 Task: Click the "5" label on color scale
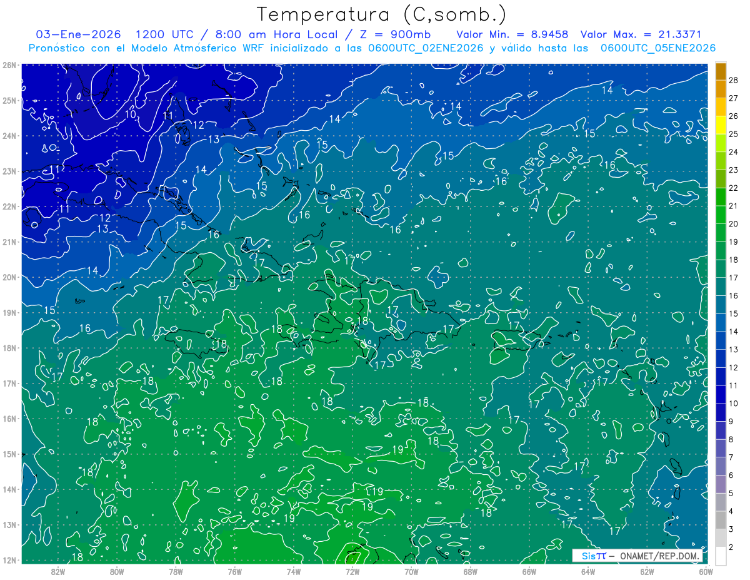[x=731, y=494]
